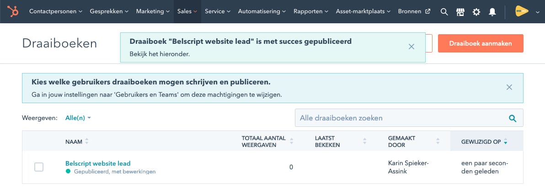Image resolution: width=545 pixels, height=193 pixels.
Task: Expand the Asset-marktplaats menu
Action: click(x=363, y=11)
